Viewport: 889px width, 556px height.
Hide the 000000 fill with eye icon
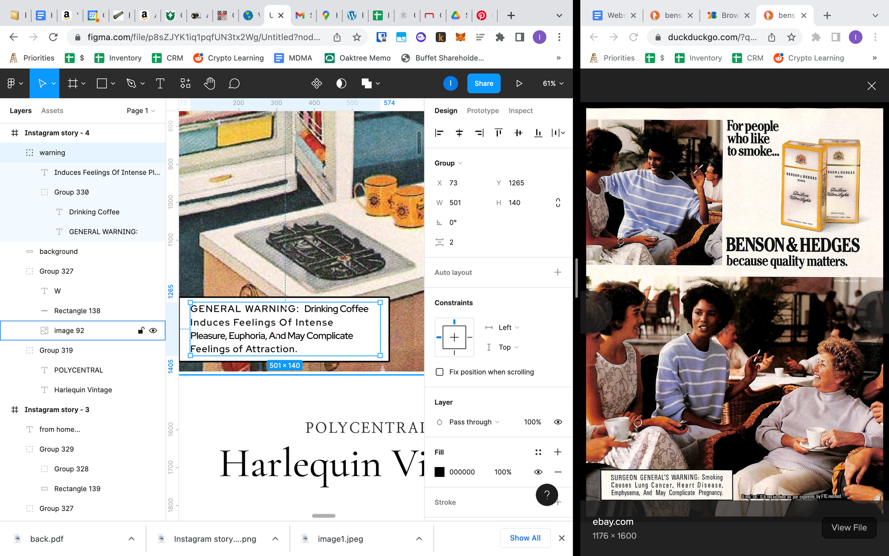[538, 472]
